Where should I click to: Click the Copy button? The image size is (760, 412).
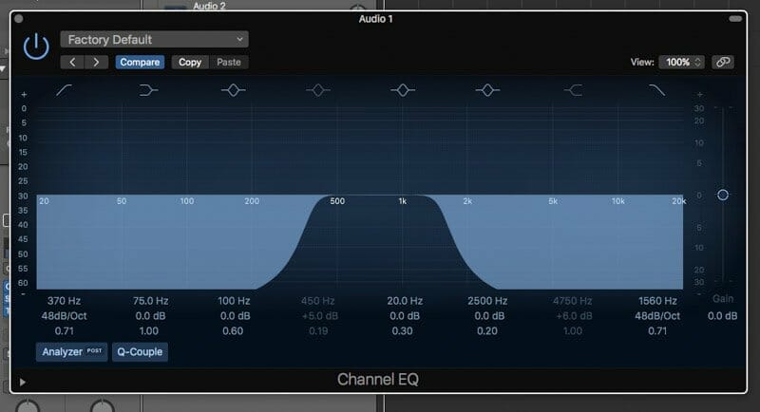pos(190,63)
